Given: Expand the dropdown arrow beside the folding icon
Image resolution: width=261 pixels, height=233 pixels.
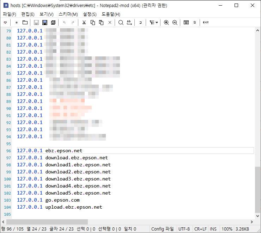Looking at the screenshot, I should (157, 23).
